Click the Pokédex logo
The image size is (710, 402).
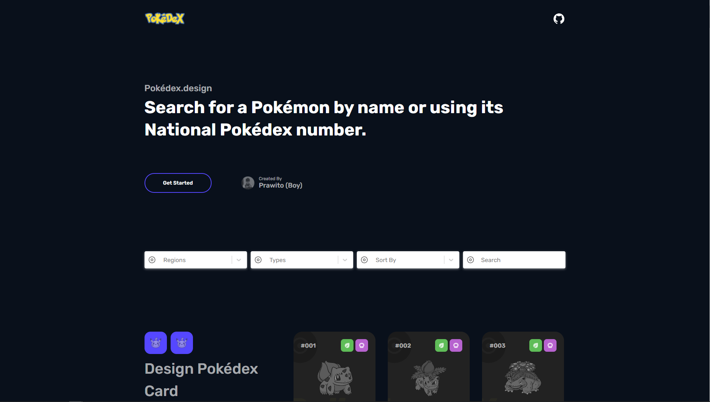coord(164,18)
